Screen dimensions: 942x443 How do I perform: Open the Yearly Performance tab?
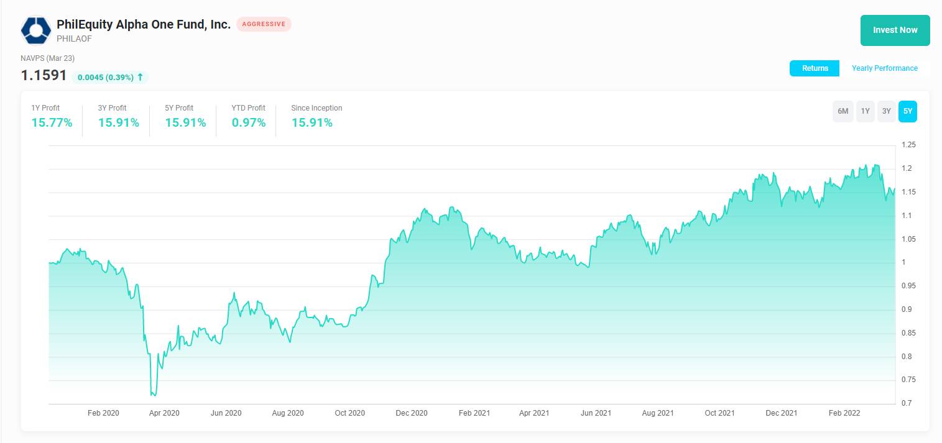(884, 68)
